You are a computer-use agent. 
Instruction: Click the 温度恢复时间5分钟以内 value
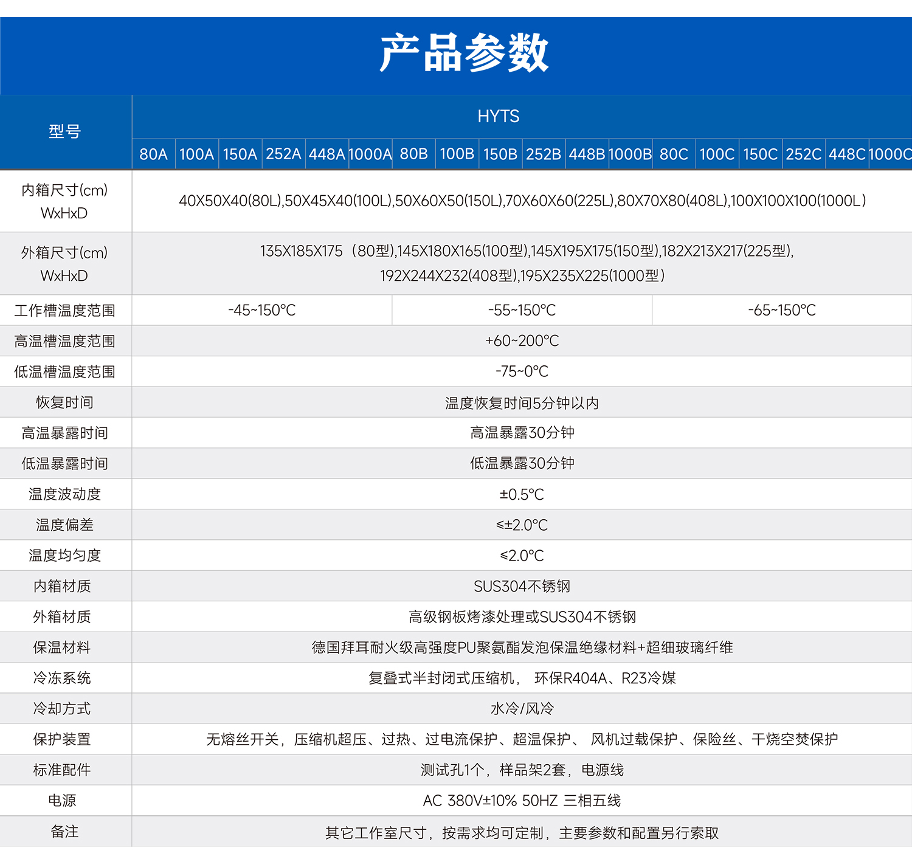pyautogui.click(x=522, y=403)
